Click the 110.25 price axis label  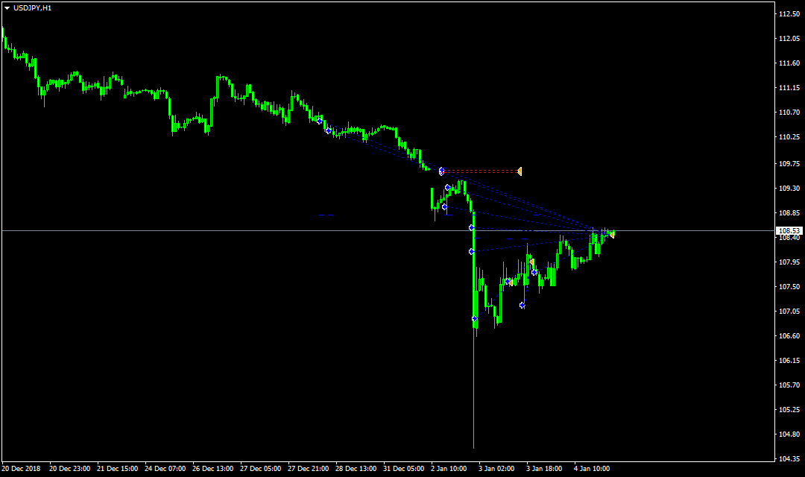pos(789,137)
